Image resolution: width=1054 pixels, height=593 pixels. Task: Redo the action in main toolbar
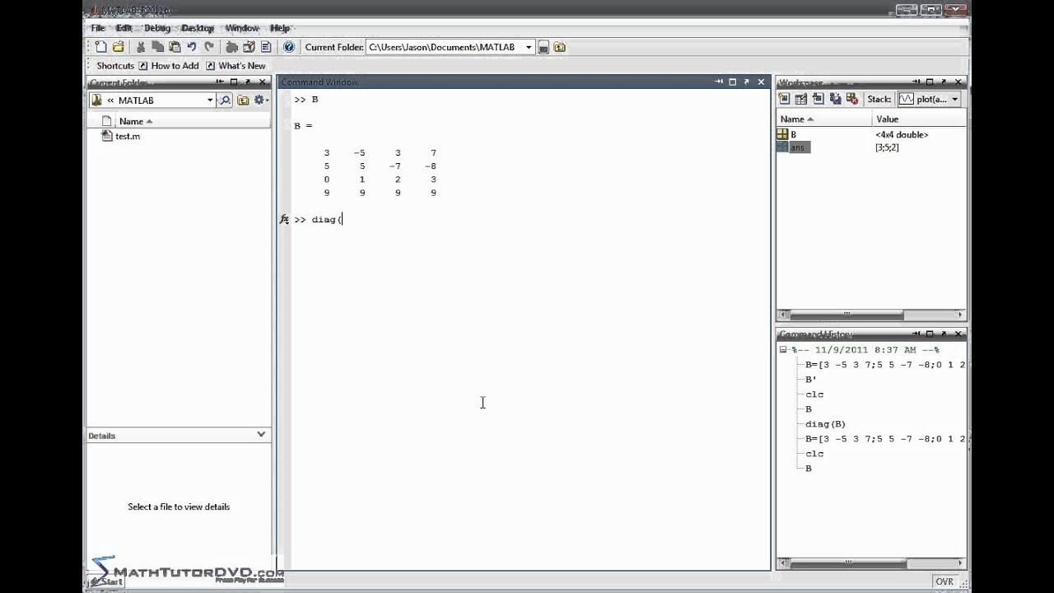click(209, 47)
